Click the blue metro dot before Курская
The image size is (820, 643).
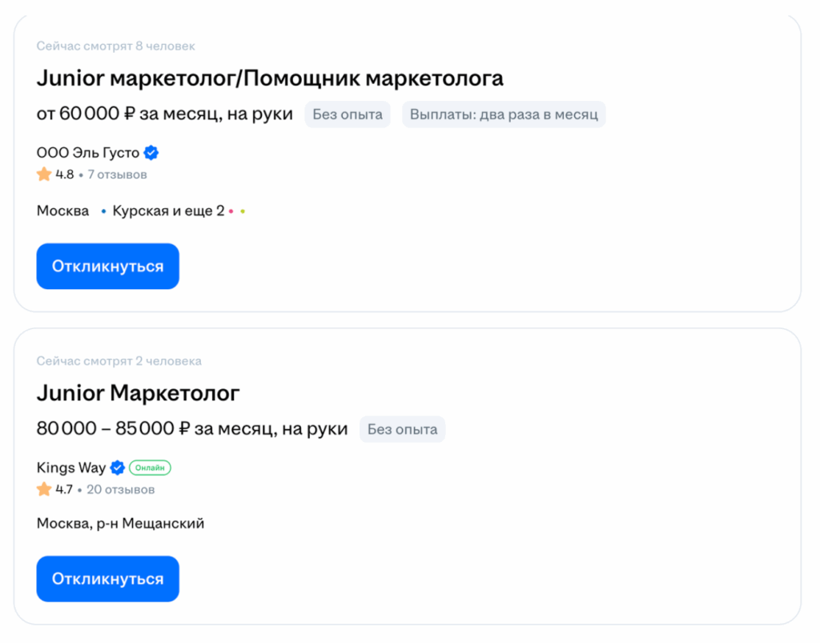(103, 210)
